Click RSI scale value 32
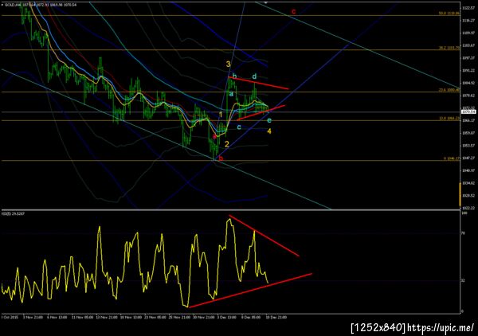The width and height of the screenshot is (478, 336). pos(463,280)
